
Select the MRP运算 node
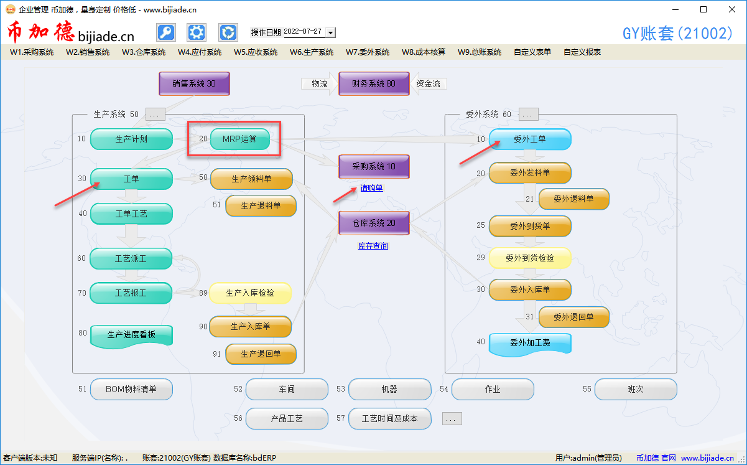pyautogui.click(x=239, y=139)
